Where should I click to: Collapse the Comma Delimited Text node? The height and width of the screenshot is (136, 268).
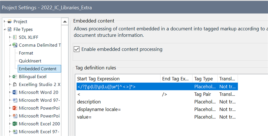coord(10,45)
